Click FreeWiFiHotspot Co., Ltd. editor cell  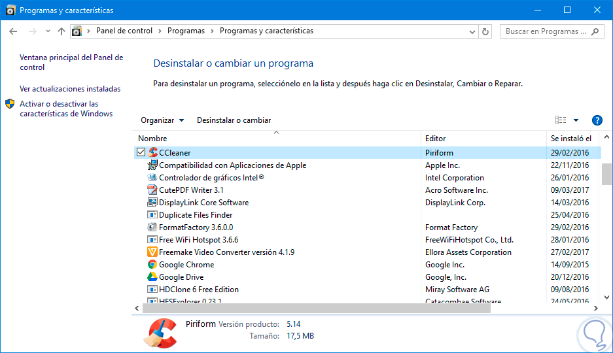(x=469, y=240)
